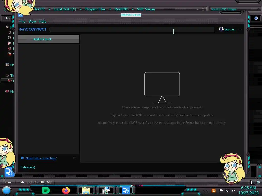Screen dimensions: 262x196
Task: Open the Organize menu in Explorer
Action: [8, 18]
